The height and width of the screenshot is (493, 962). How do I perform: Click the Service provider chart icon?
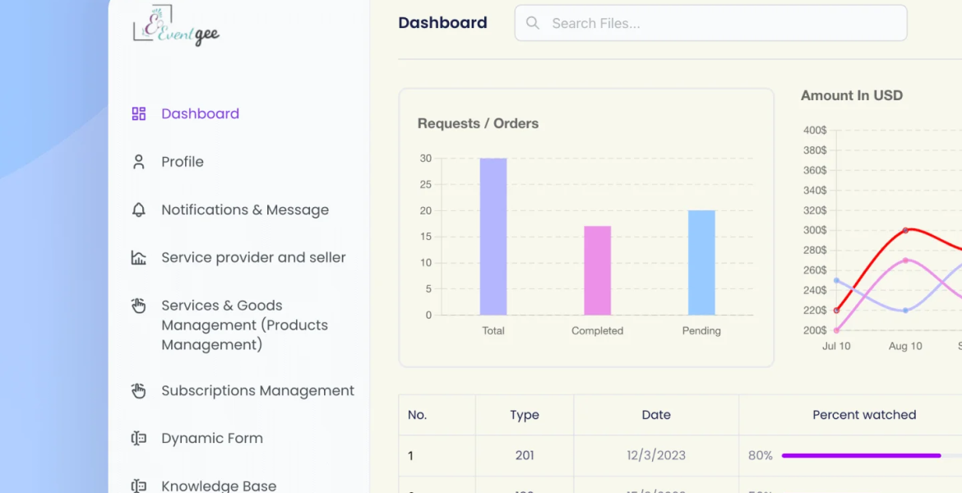pyautogui.click(x=139, y=258)
